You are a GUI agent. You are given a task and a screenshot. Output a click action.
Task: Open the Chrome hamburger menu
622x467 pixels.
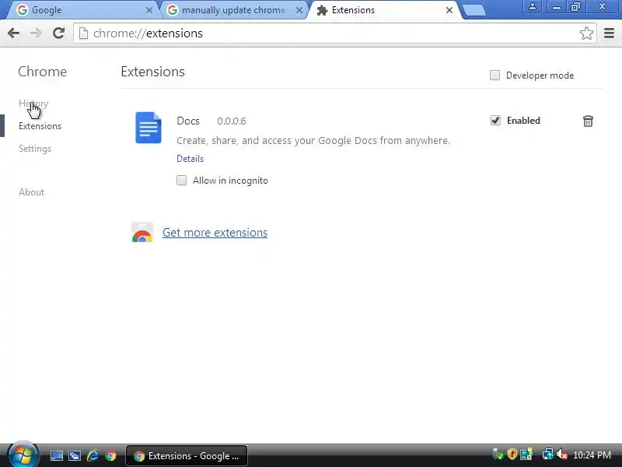(x=609, y=33)
